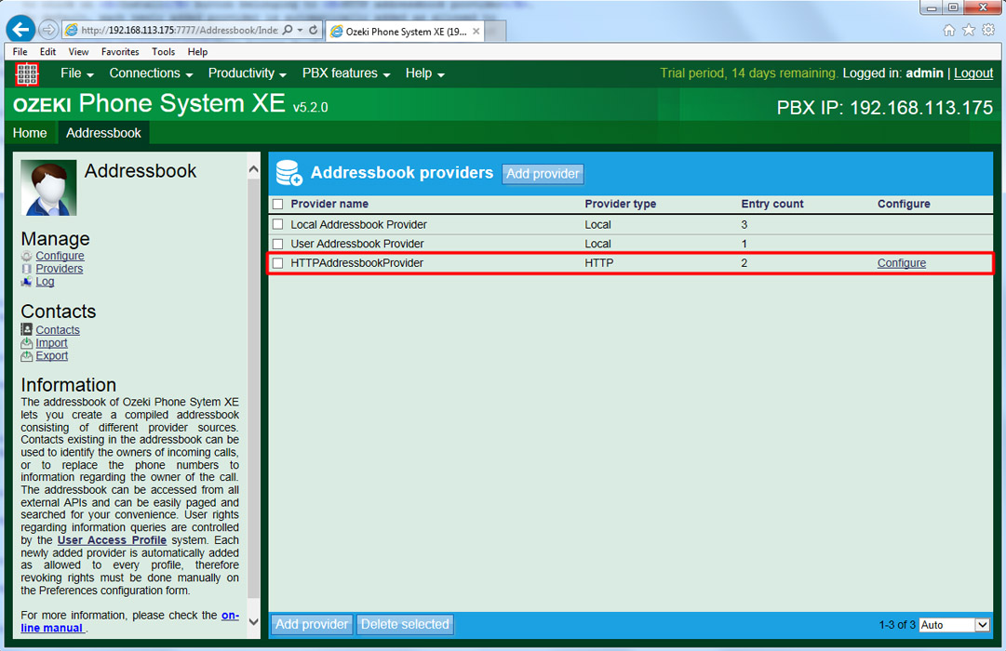Open the browser File menu
The image size is (1006, 651).
click(20, 52)
